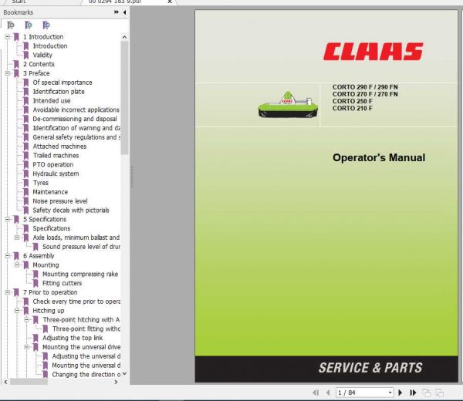Go to Identification plate bookmark
463x401 pixels.
click(x=59, y=92)
